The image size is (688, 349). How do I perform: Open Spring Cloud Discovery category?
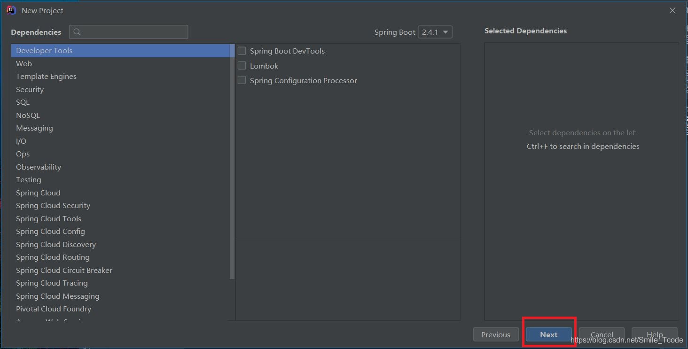(x=120, y=244)
